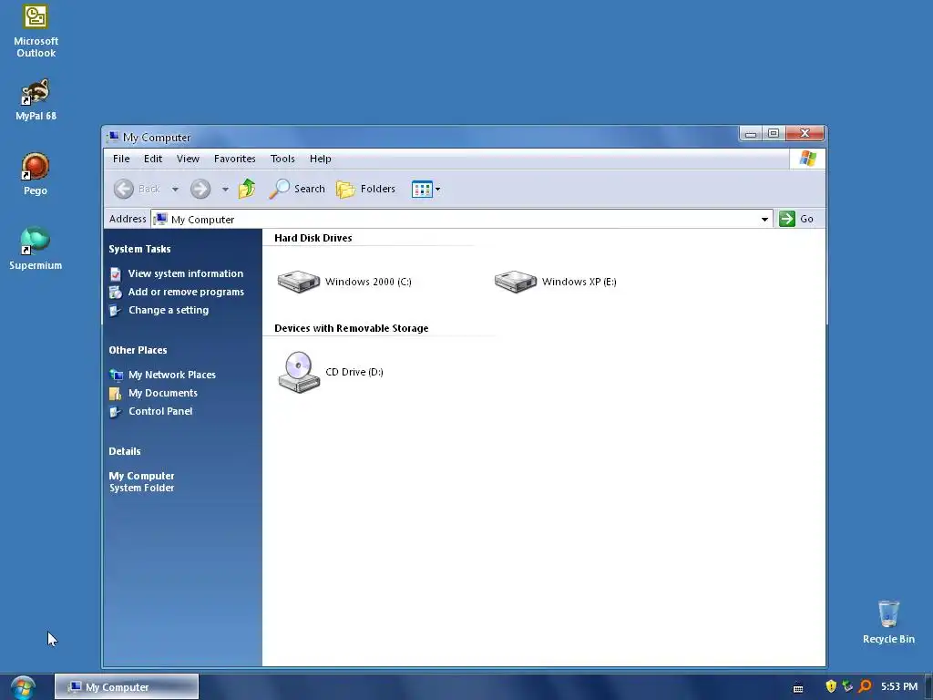Select the Supermium desktop shortcut

(x=36, y=248)
